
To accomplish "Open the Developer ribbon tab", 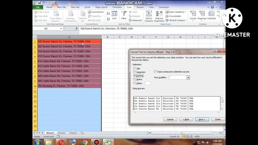I will pos(164,7).
